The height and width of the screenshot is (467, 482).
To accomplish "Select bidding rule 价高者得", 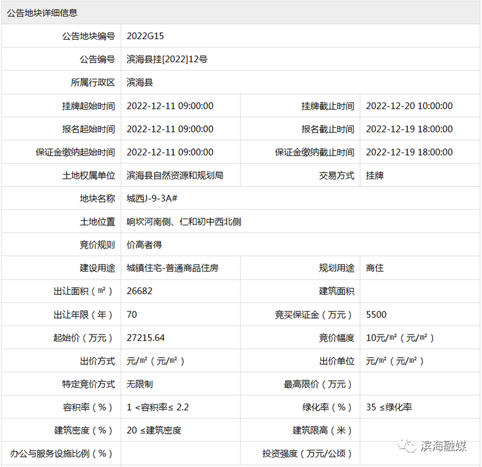I will coord(144,245).
